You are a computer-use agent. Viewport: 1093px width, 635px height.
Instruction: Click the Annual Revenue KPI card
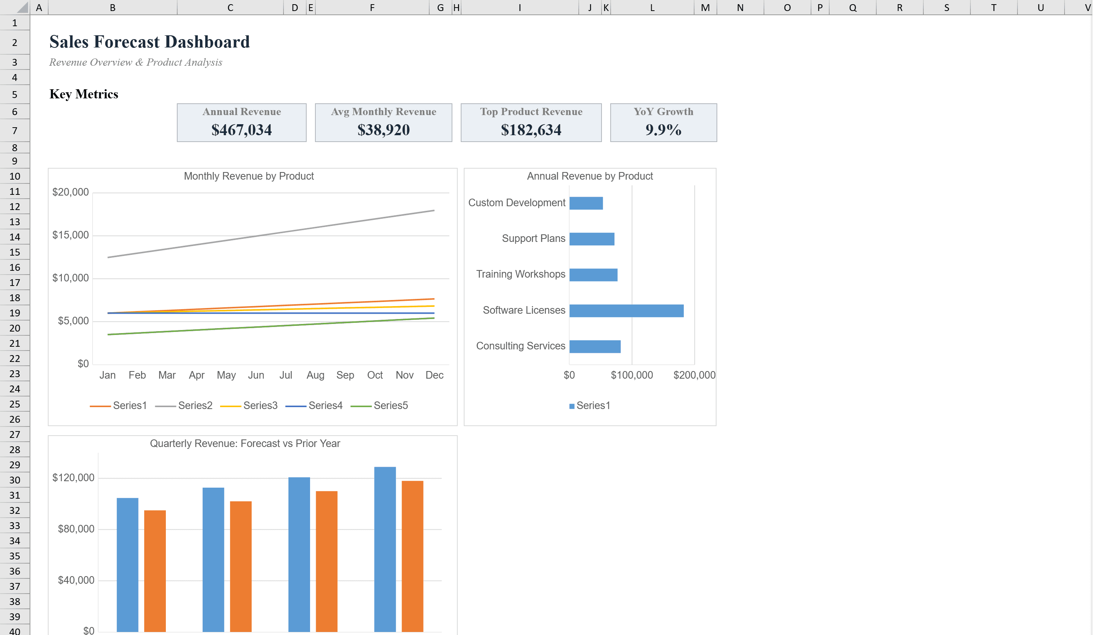[x=242, y=122]
